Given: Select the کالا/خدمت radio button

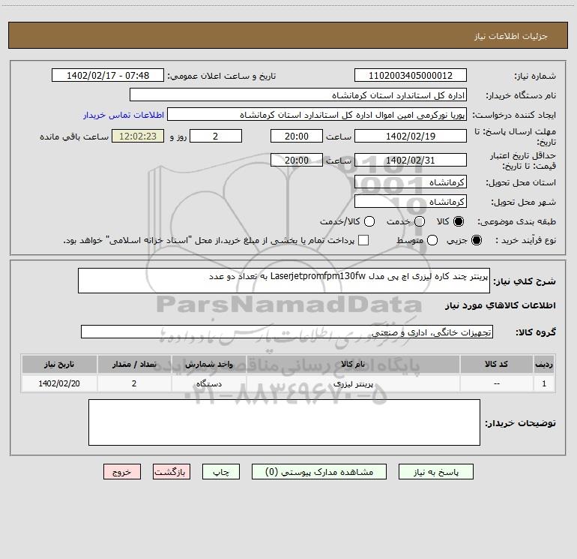Looking at the screenshot, I should tap(369, 221).
